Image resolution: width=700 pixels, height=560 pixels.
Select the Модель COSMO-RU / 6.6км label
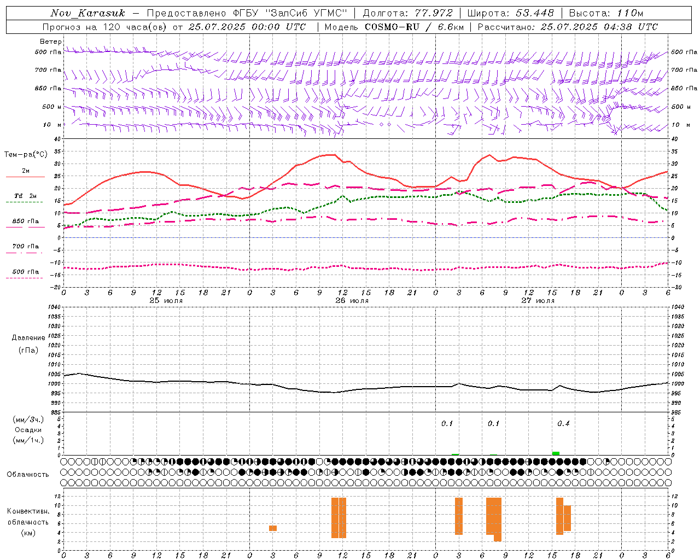tap(394, 27)
